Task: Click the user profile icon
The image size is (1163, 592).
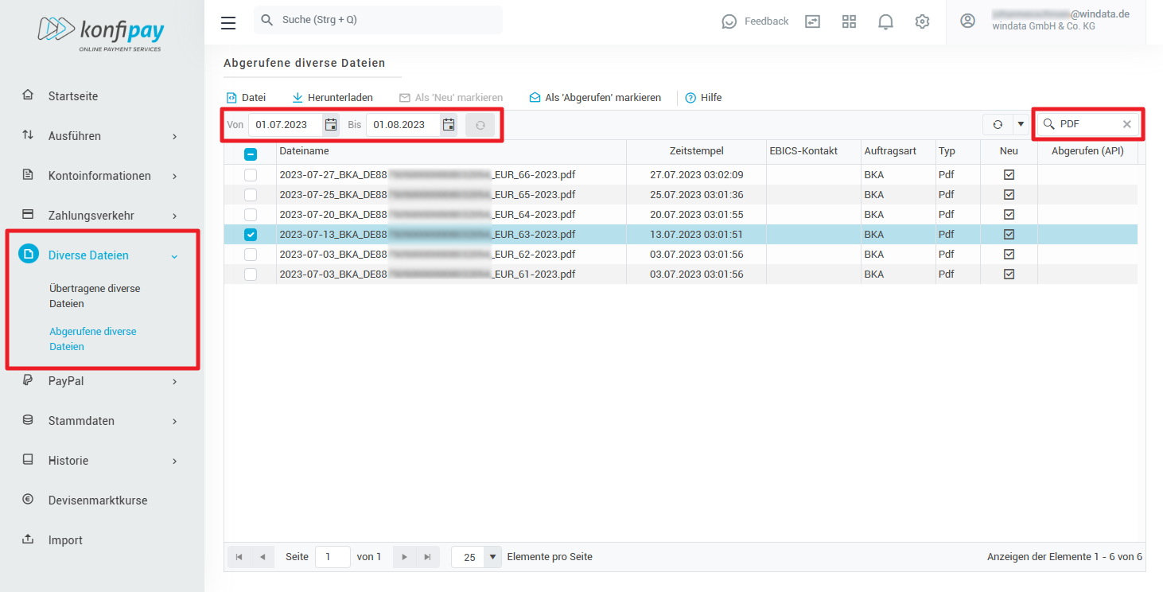Action: [x=967, y=21]
